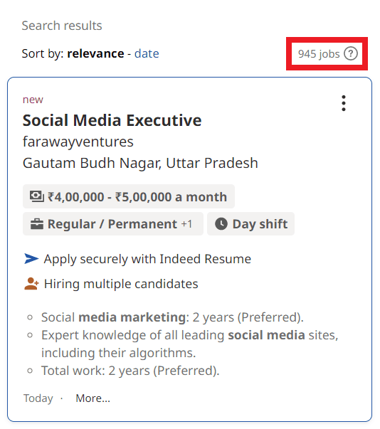Image resolution: width=380 pixels, height=429 pixels.
Task: Click the farawayventures company name
Action: click(x=78, y=142)
